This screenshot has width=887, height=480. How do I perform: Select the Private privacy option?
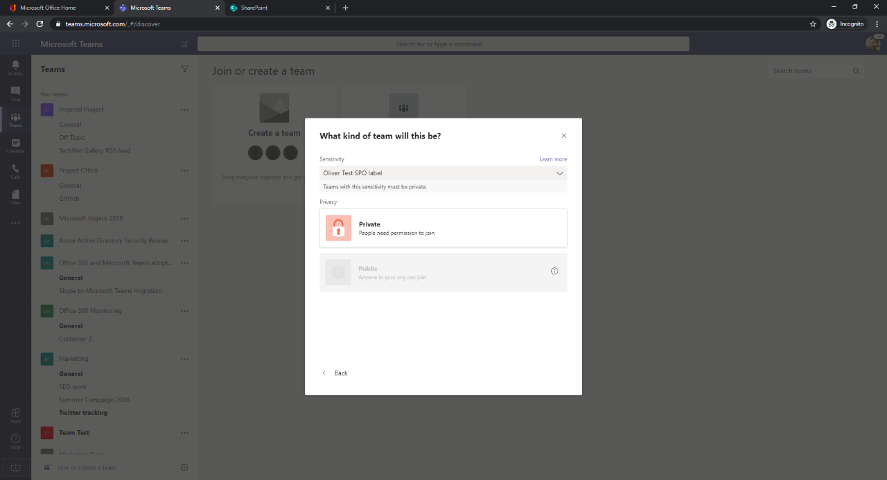[443, 227]
